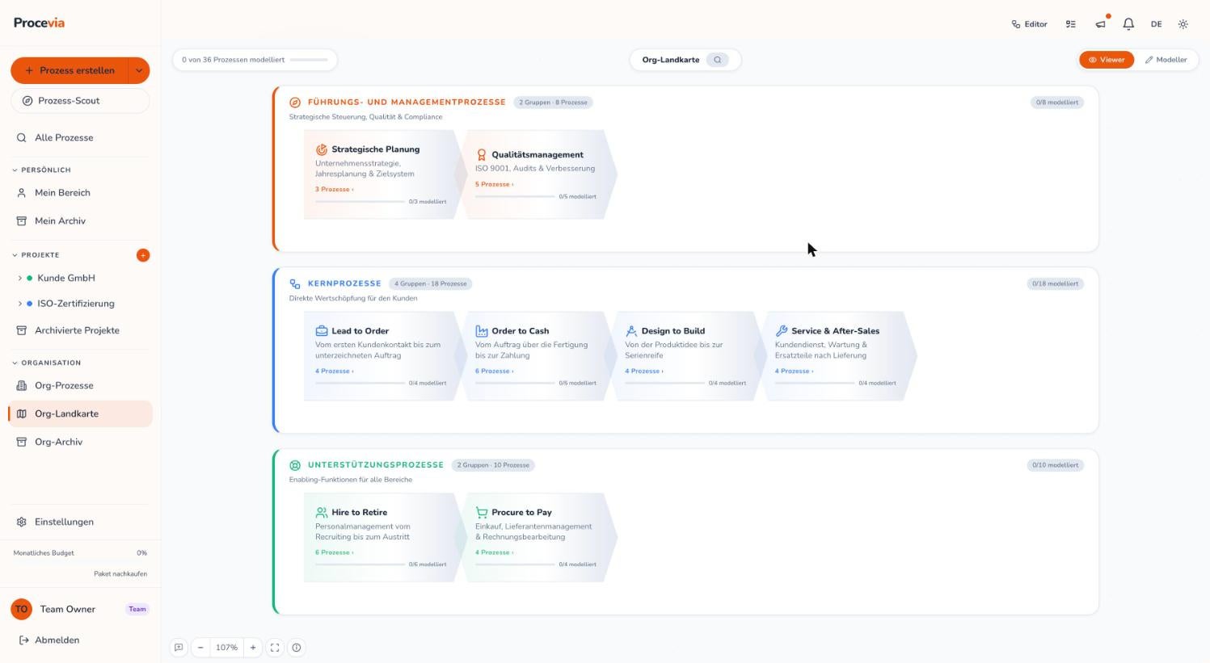Click the Procure to Pay cart icon

(482, 513)
